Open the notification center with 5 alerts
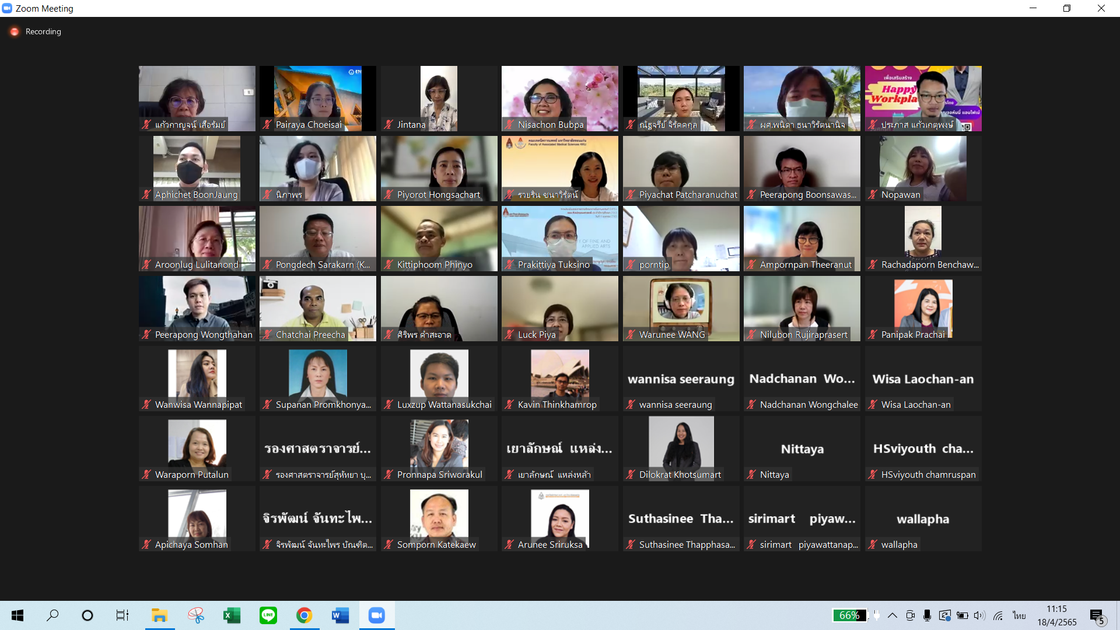The height and width of the screenshot is (630, 1120). pyautogui.click(x=1097, y=616)
